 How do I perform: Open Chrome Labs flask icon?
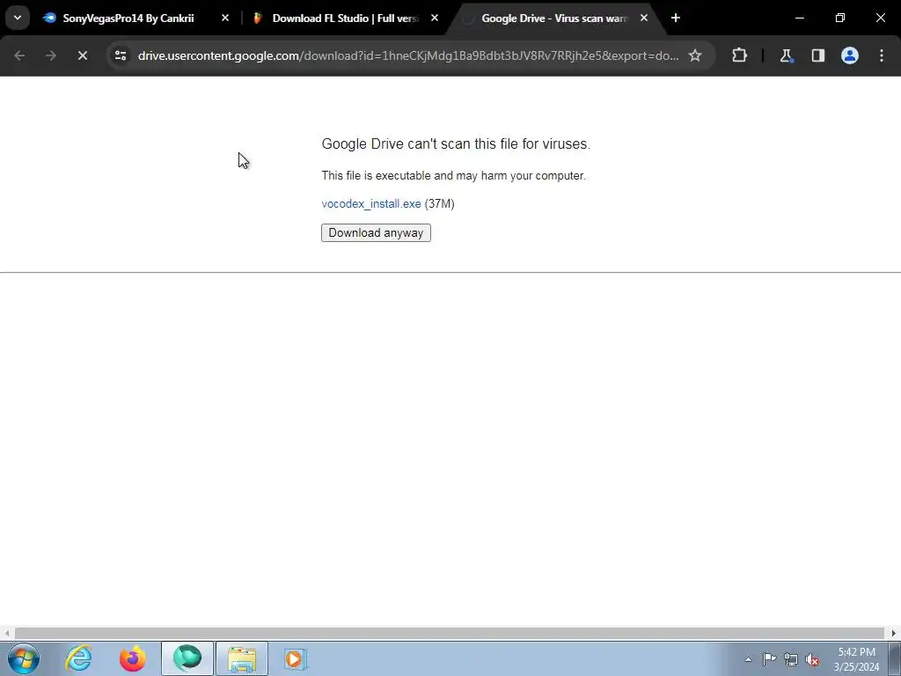click(786, 55)
